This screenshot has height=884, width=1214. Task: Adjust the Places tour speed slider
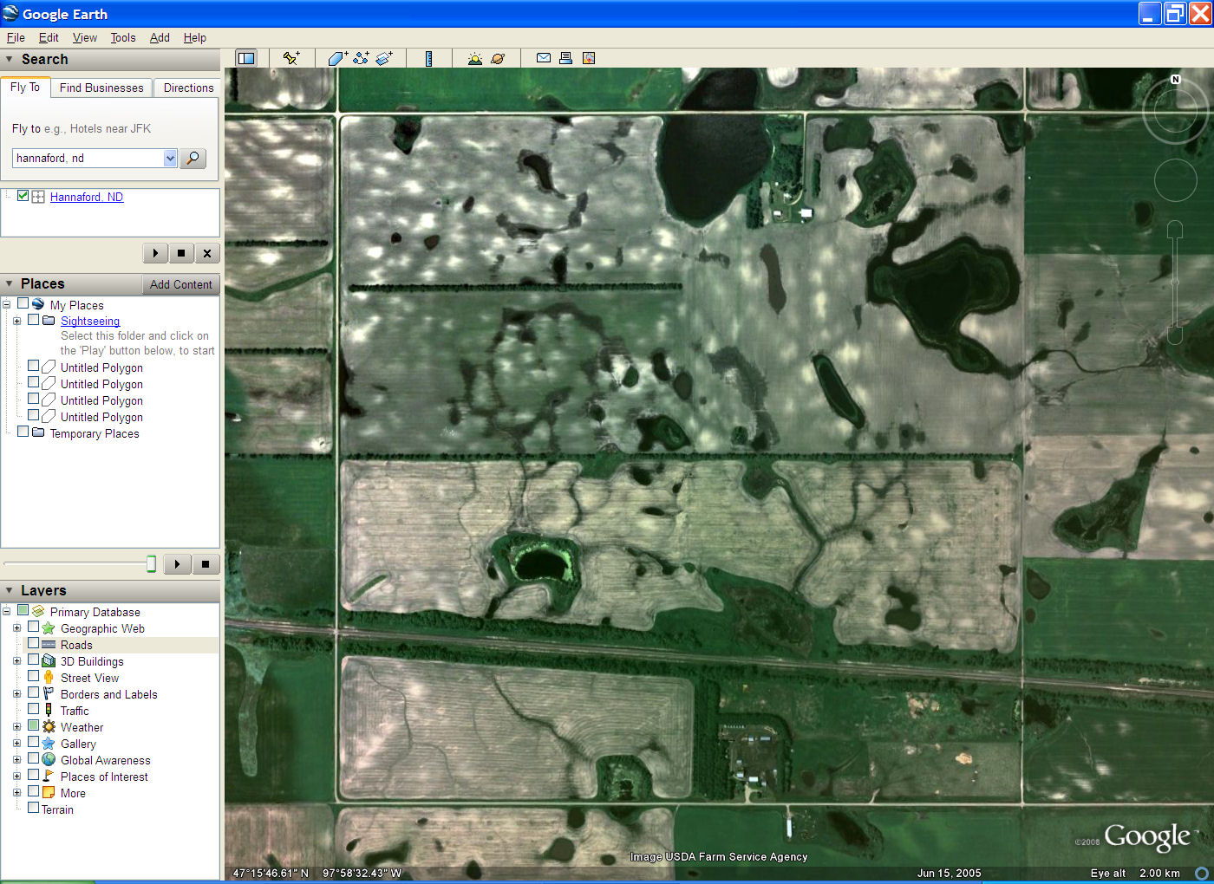point(151,564)
